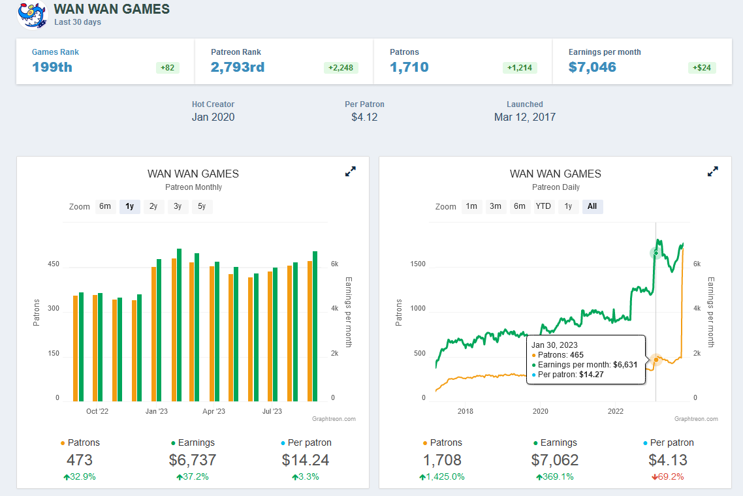Click the 2,793rd Patreon rank value

(238, 67)
